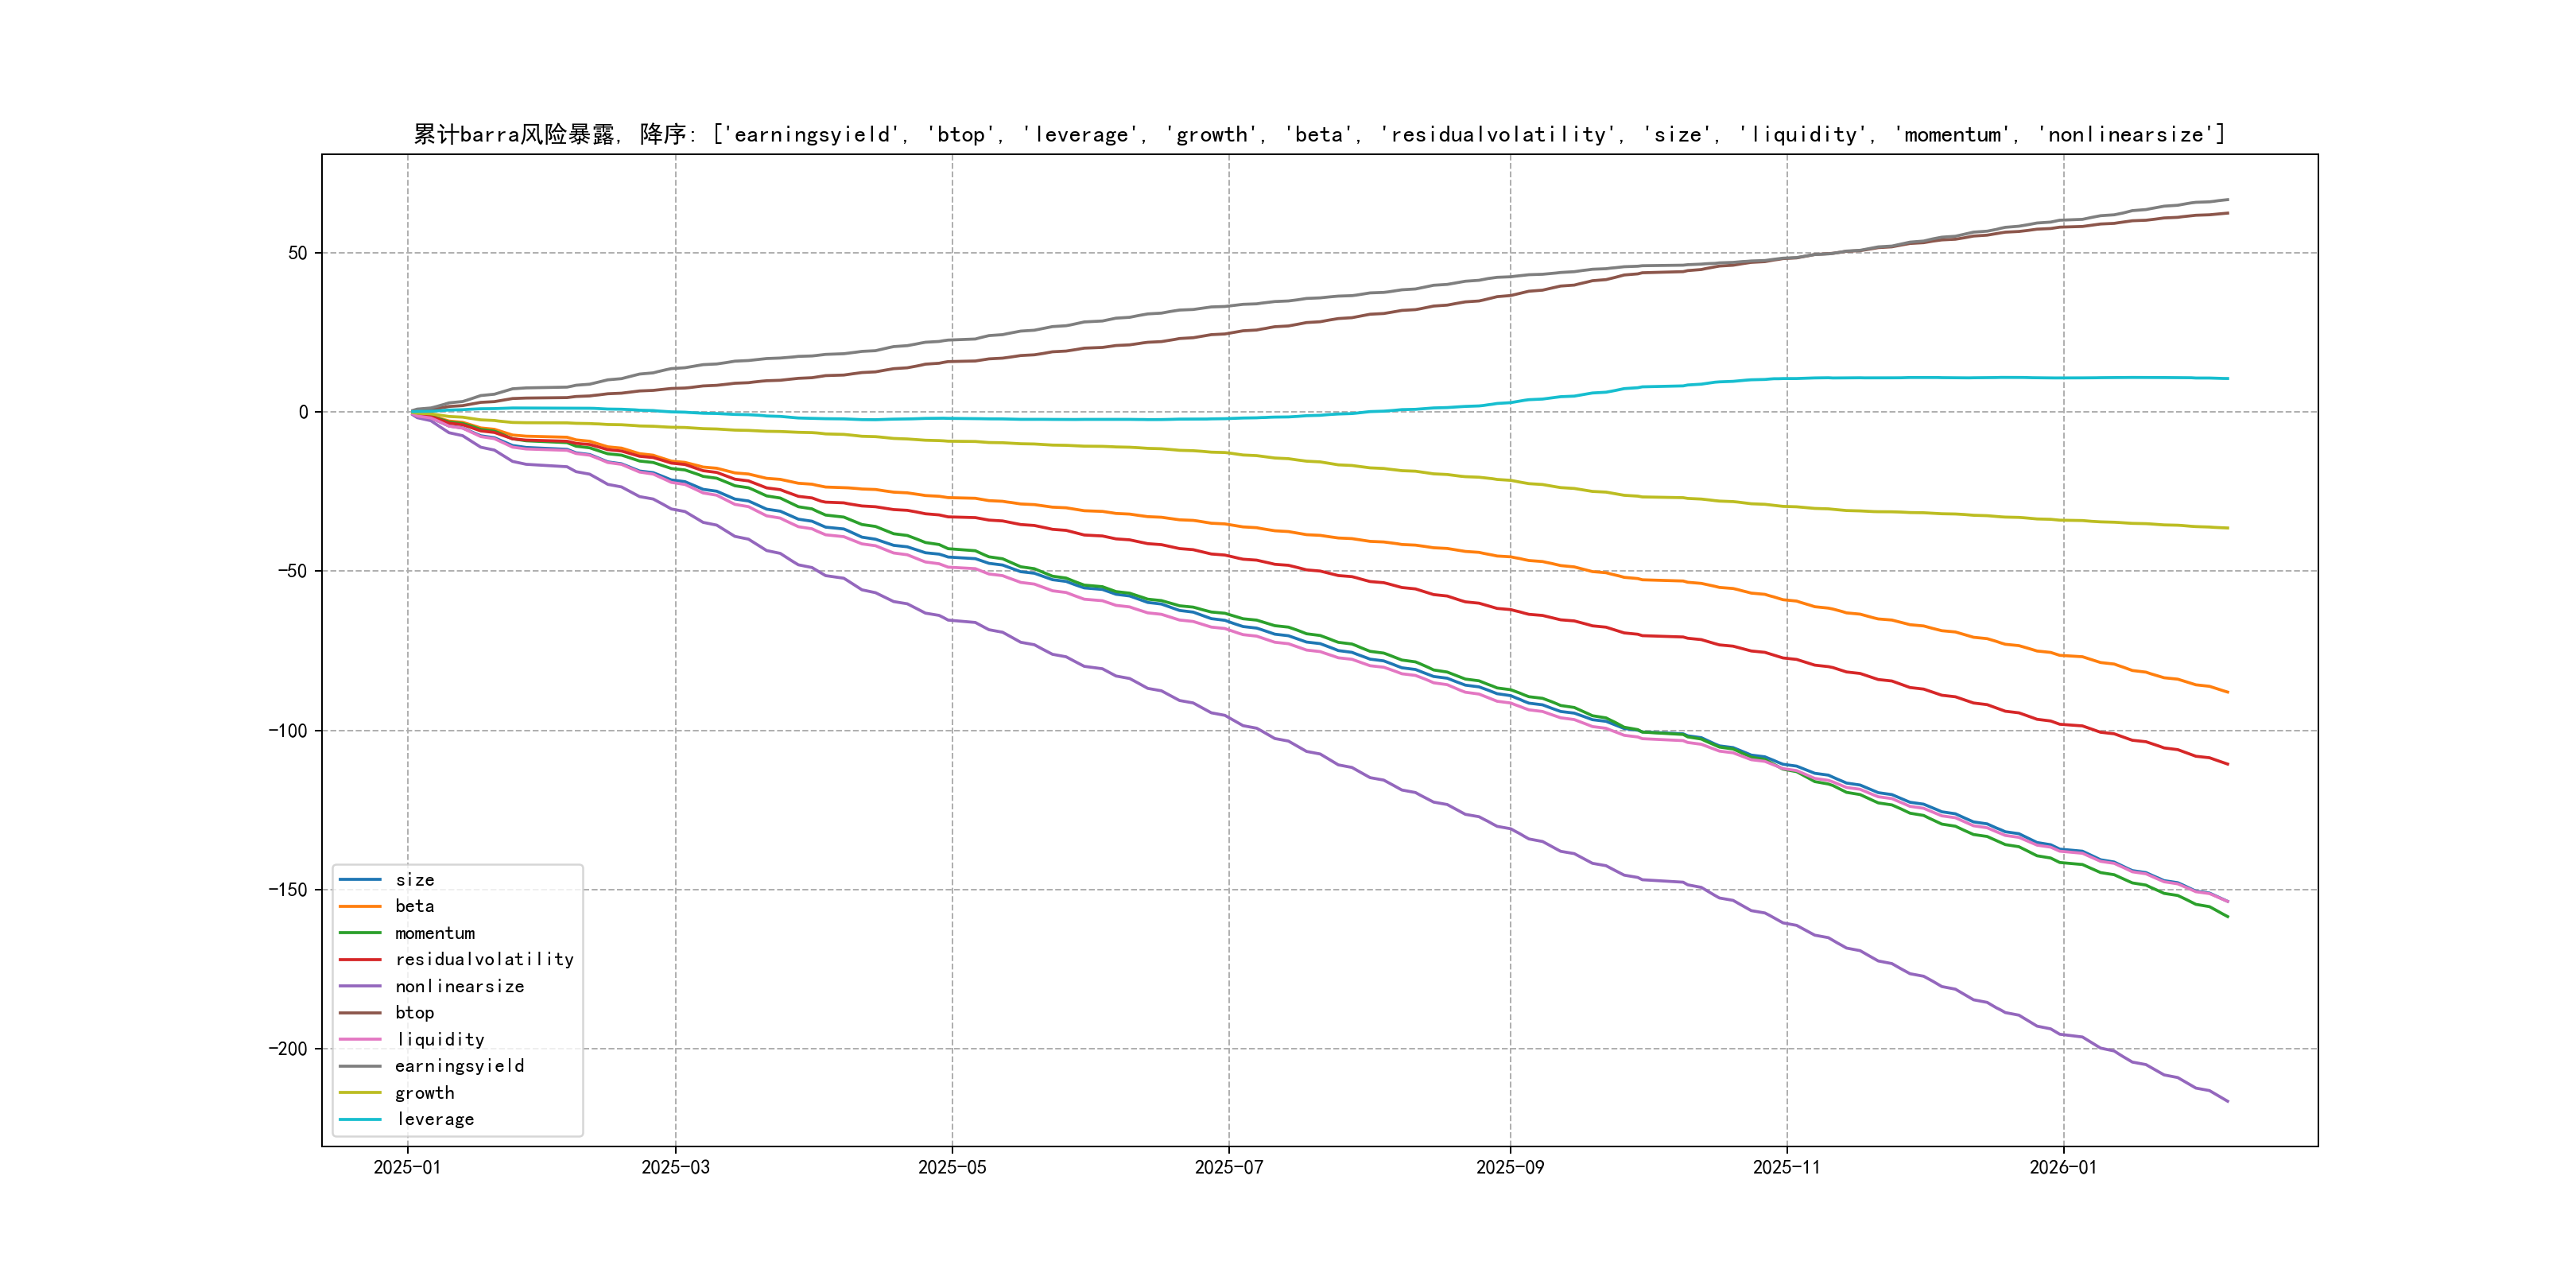2576x1288 pixels.
Task: Click the chart title text
Action: click(1319, 134)
